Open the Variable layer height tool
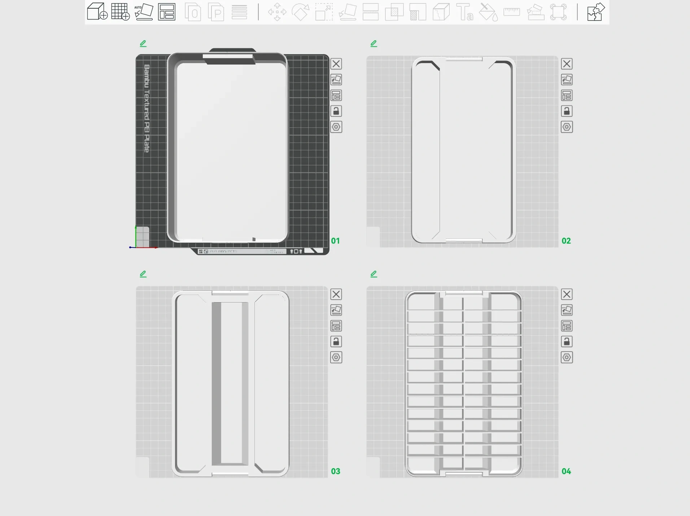Viewport: 690px width, 516px height. (239, 12)
